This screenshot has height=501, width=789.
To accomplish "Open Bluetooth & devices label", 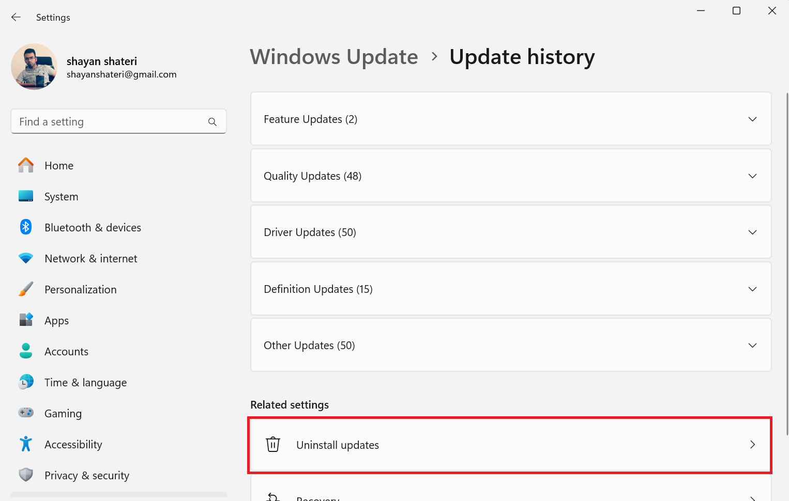I will [x=93, y=228].
